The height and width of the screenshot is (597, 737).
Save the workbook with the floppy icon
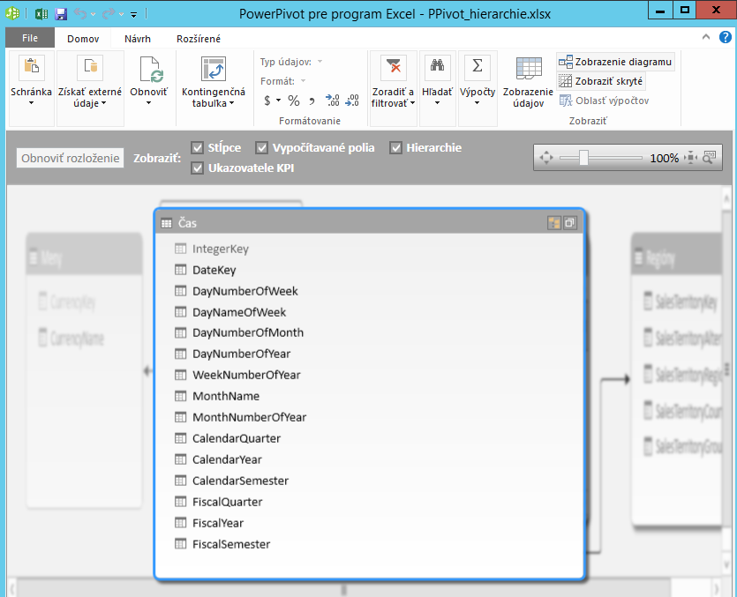[x=61, y=14]
